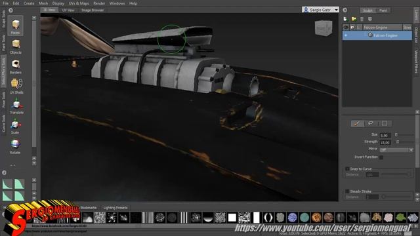
Task: Click the down arrow in the tools tray
Action: coord(34,163)
